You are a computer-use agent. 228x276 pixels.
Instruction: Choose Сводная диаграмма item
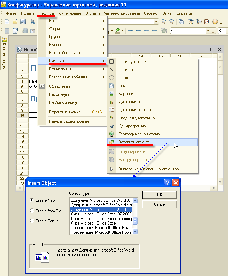tap(152, 118)
